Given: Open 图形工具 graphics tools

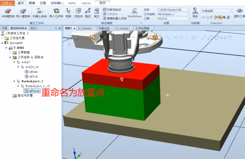Looking at the screenshot, I should [239, 13].
